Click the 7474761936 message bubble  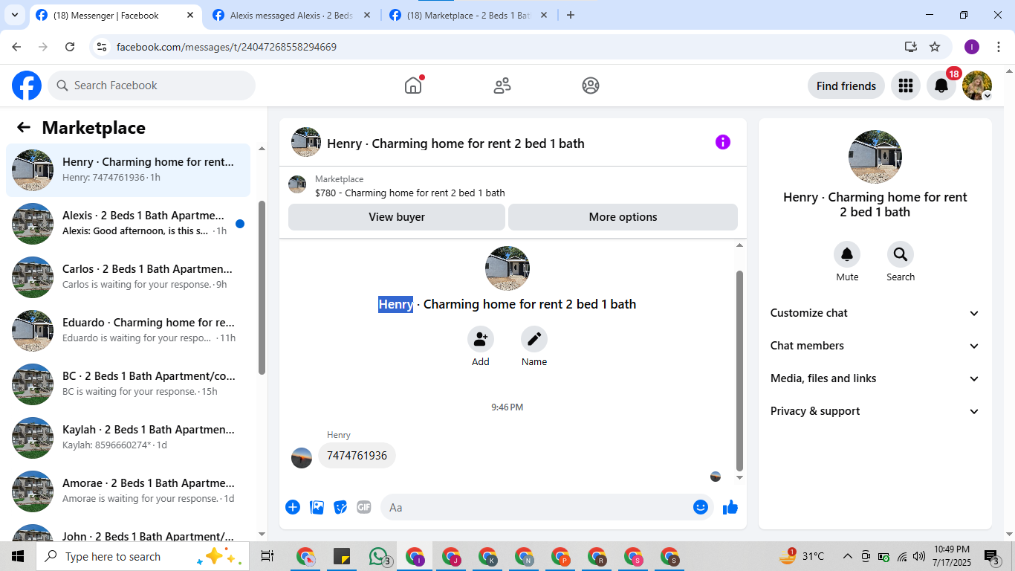pyautogui.click(x=357, y=456)
